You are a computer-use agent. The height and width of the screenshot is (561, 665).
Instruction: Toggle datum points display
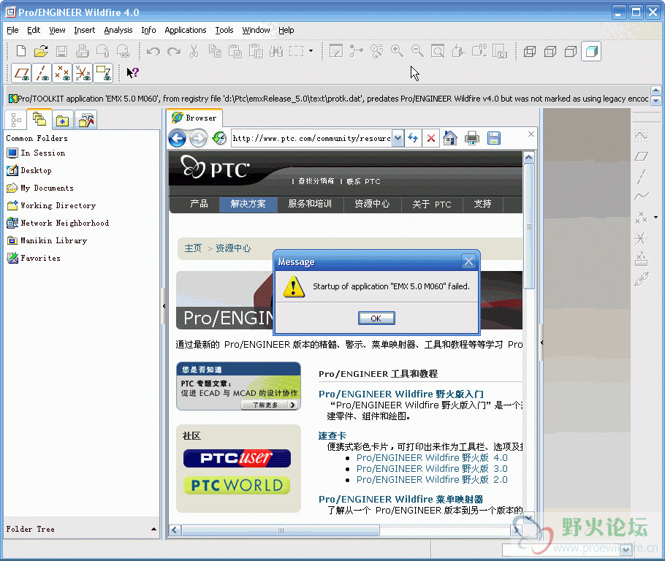62,73
